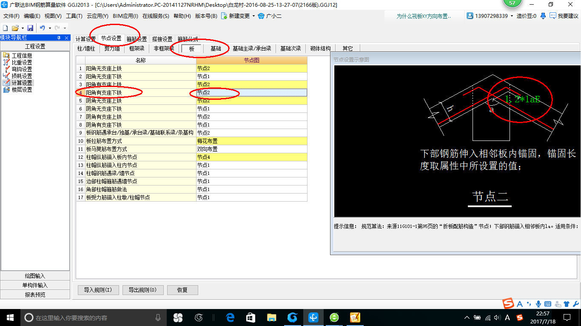Image resolution: width=581 pixels, height=326 pixels.
Task: Select 弯钩设置 in the navigation tree
Action: 22,69
